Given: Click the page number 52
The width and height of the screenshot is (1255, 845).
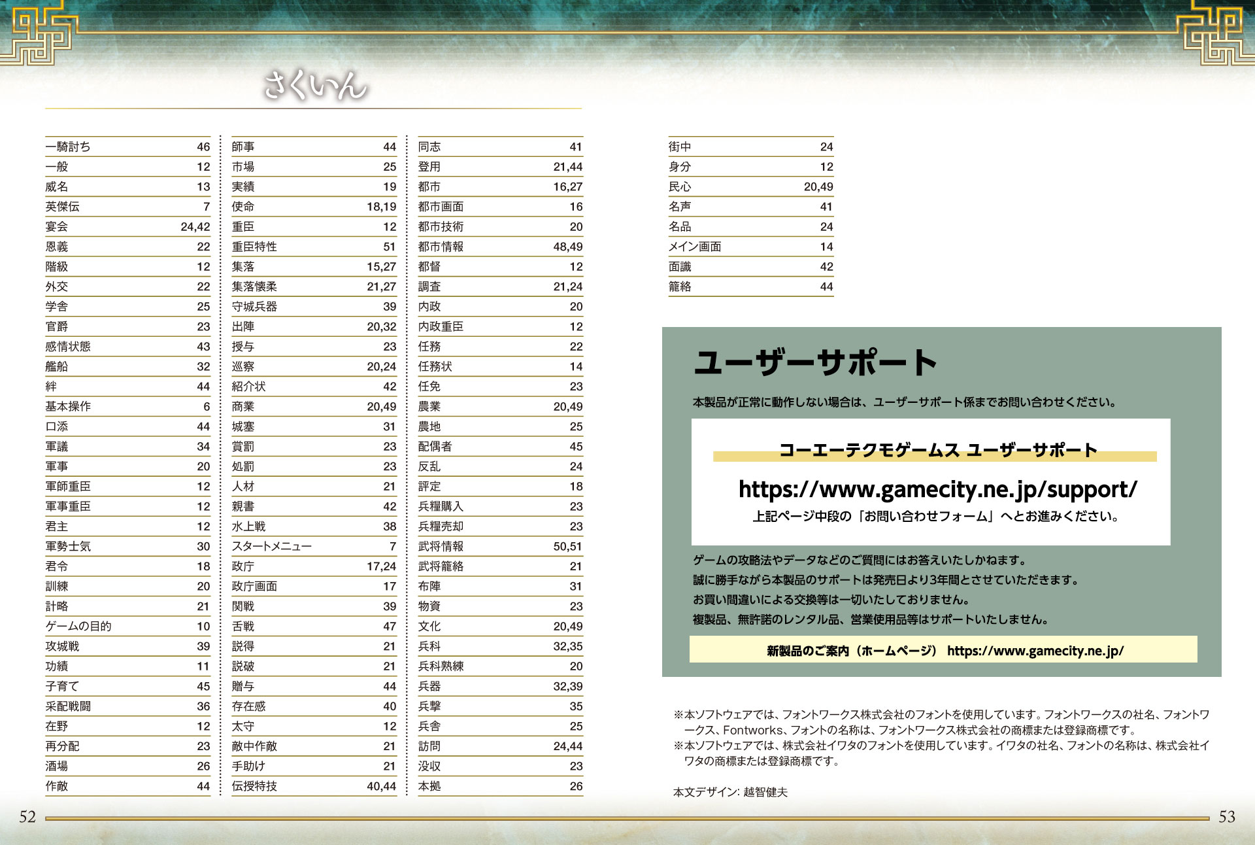Looking at the screenshot, I should pyautogui.click(x=27, y=817).
